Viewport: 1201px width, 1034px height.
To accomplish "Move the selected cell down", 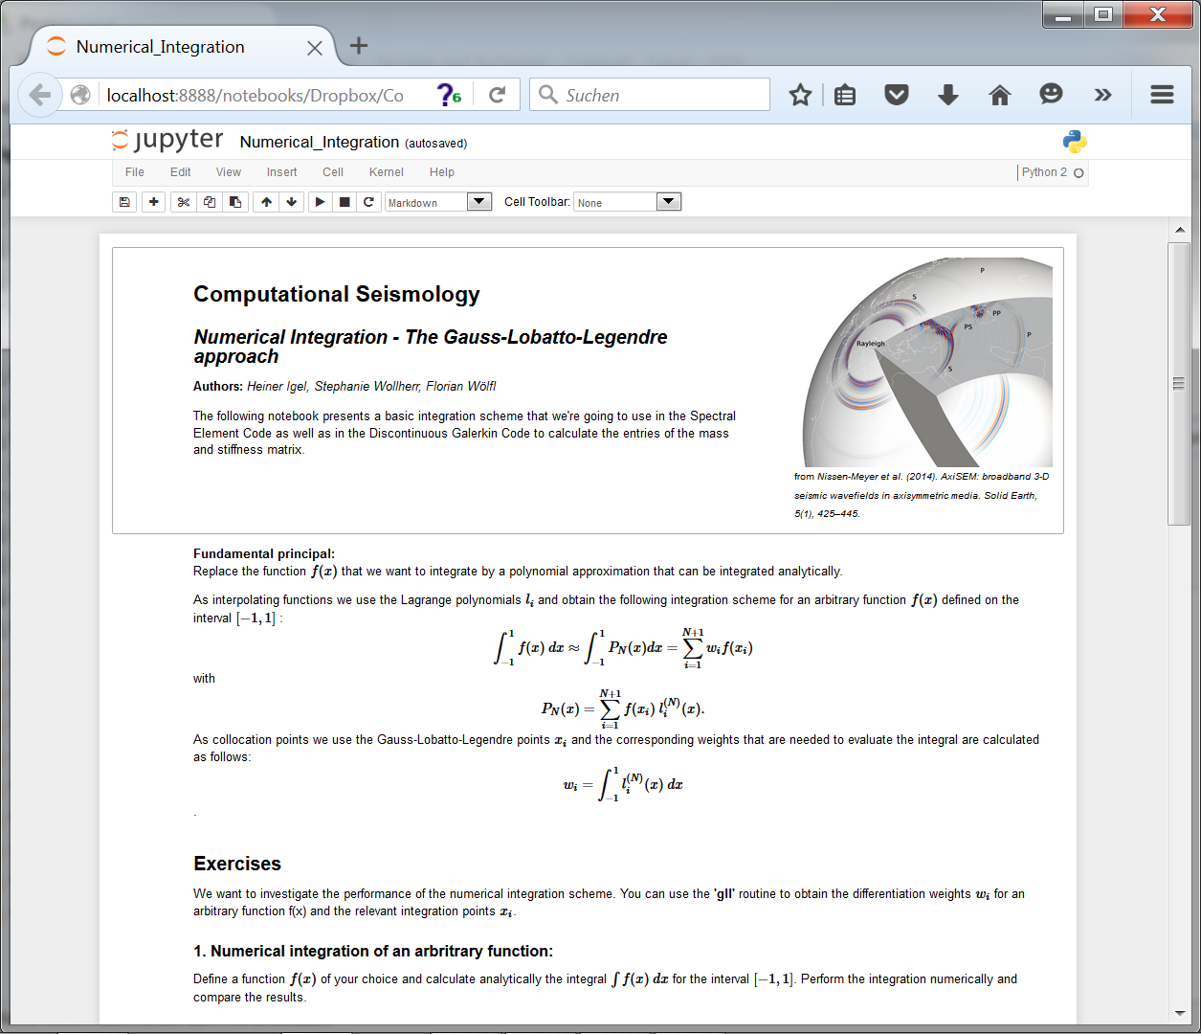I will point(292,202).
